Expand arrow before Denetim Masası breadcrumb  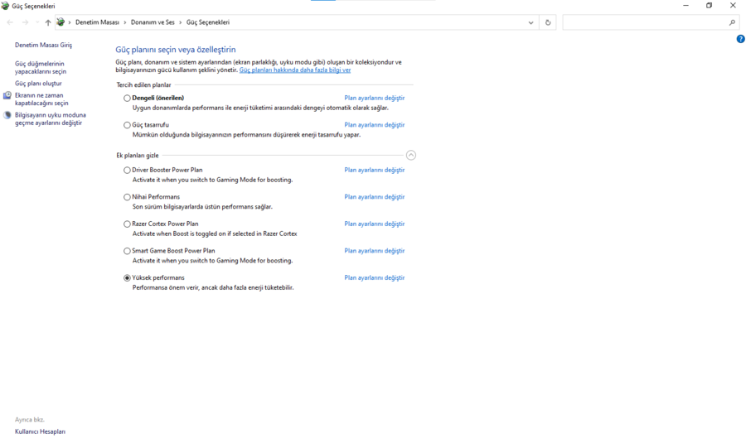(70, 22)
